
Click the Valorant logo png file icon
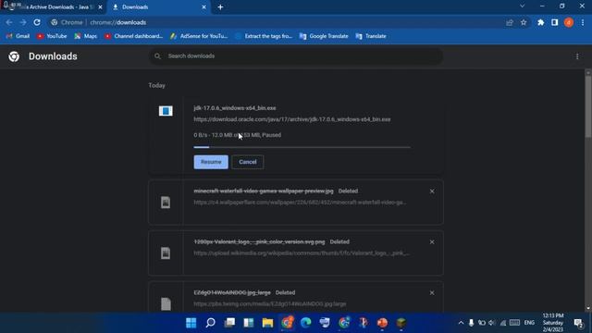[166, 253]
